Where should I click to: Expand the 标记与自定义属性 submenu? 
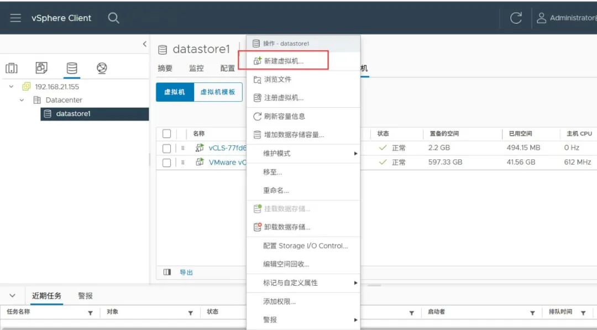(303, 283)
